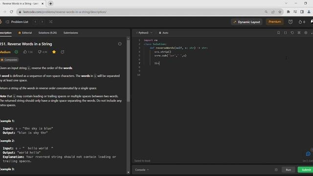This screenshot has height=176, width=313.
Task: Open the browser side panel icon
Action: 302,12
